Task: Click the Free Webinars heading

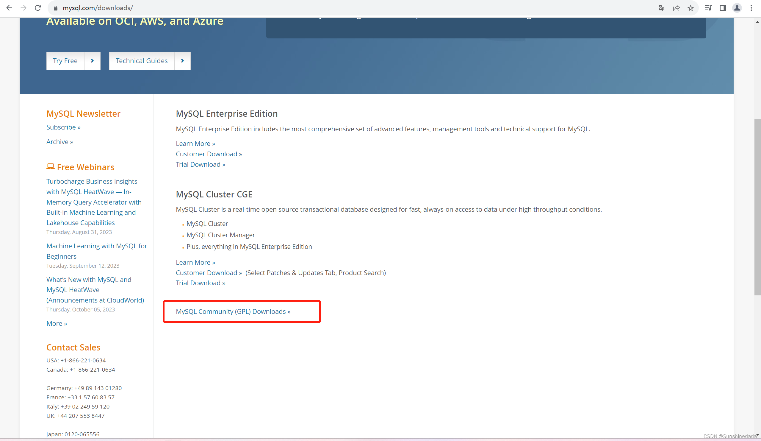Action: pyautogui.click(x=85, y=167)
